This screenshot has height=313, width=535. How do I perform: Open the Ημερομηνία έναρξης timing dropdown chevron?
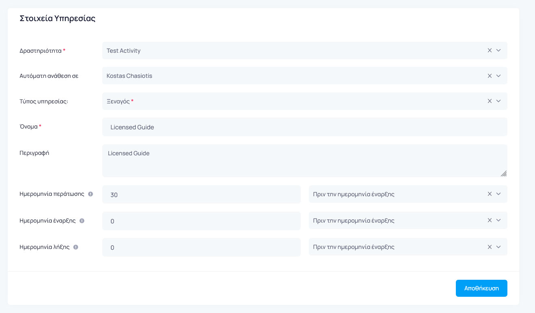[x=499, y=220]
